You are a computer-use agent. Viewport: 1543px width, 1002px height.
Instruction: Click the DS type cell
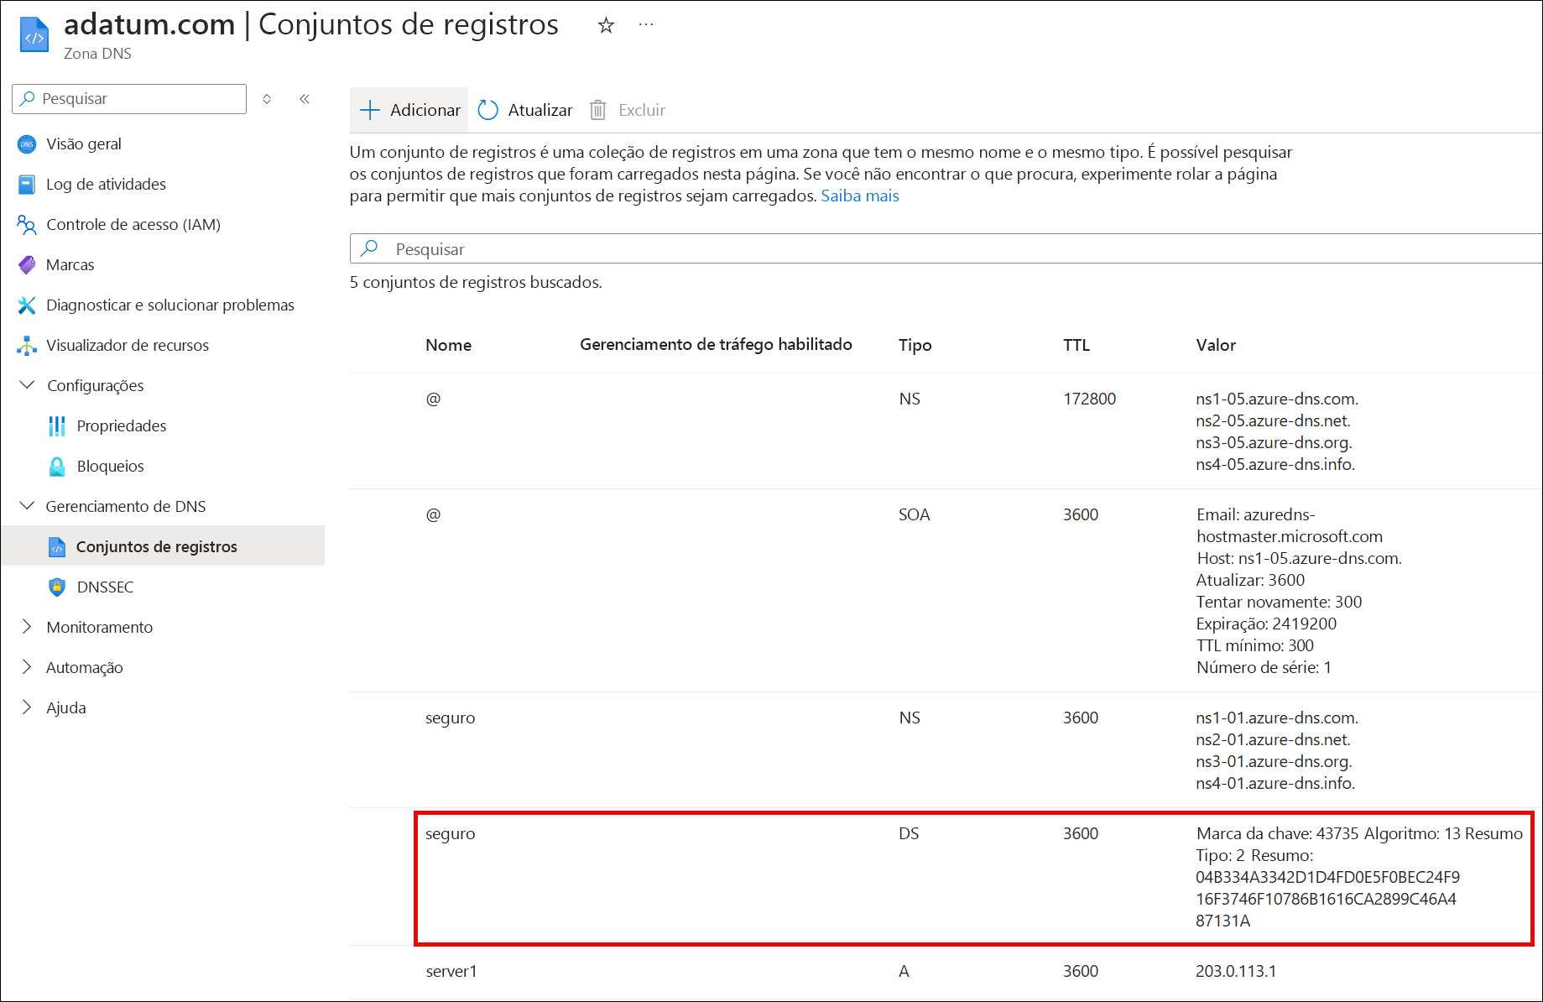click(x=909, y=834)
